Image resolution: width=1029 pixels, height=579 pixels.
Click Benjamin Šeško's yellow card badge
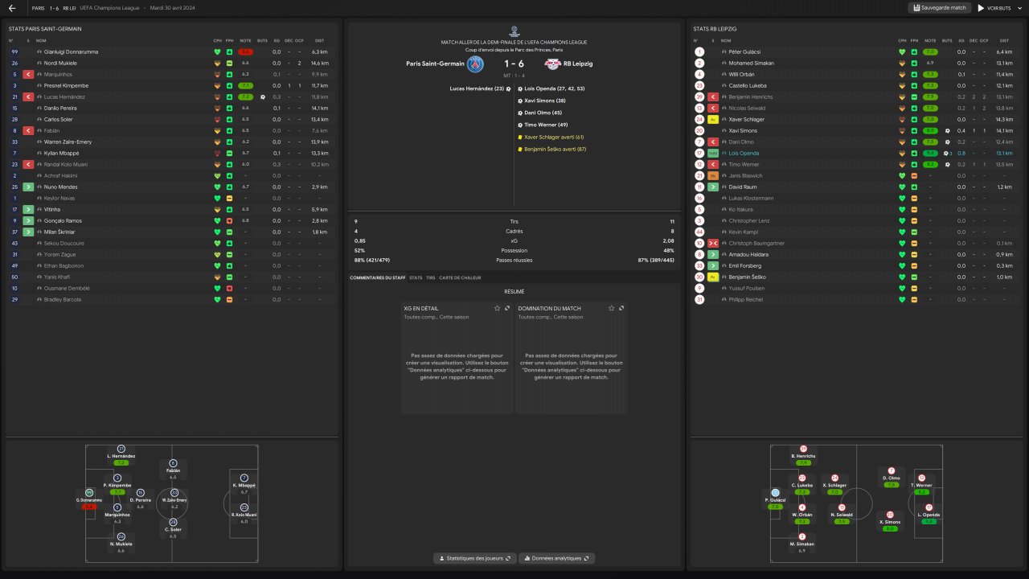[x=713, y=277]
